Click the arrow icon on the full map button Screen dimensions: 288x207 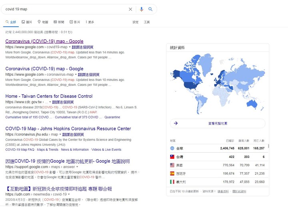click(176, 123)
